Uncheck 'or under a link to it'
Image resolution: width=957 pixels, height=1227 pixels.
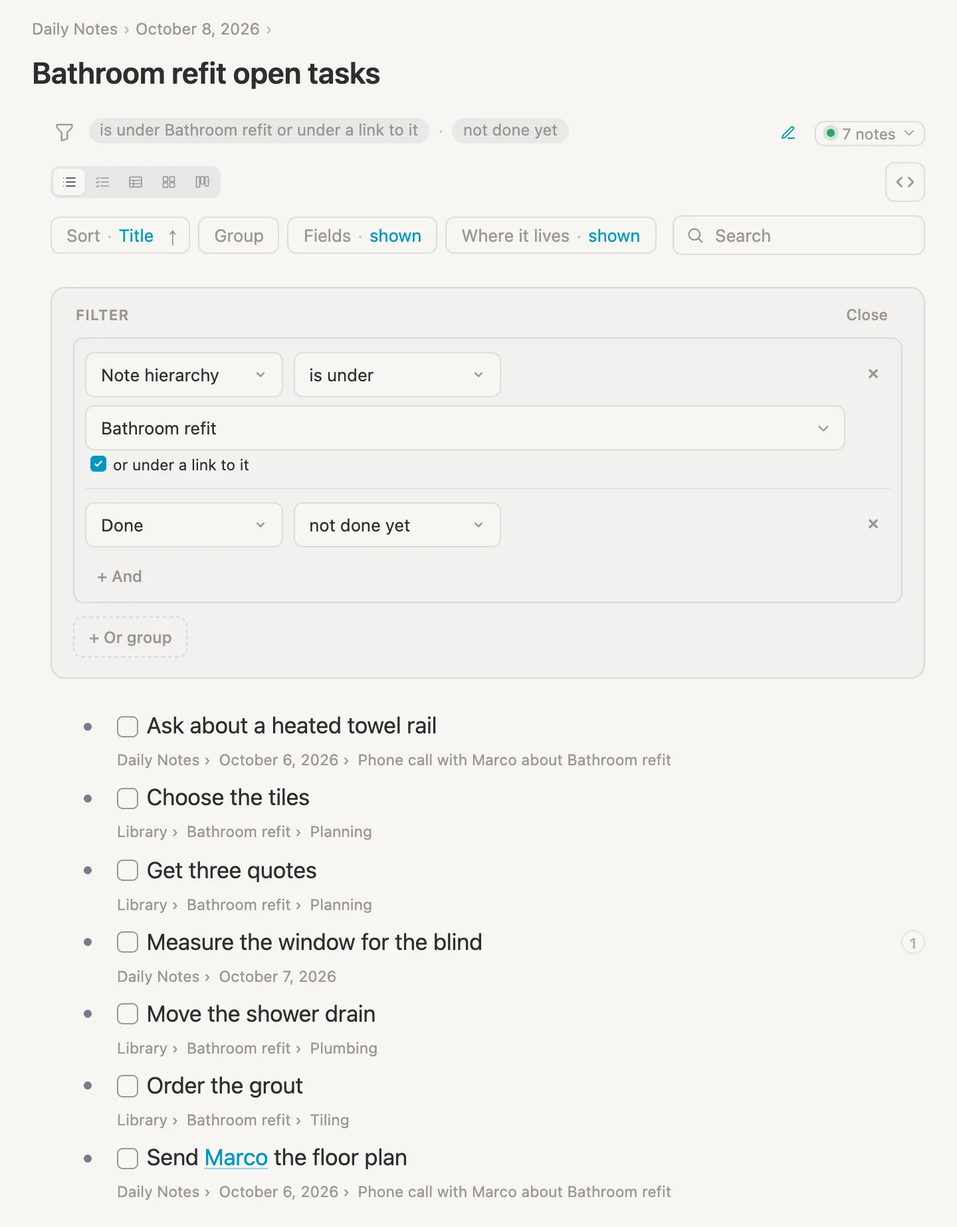[98, 464]
